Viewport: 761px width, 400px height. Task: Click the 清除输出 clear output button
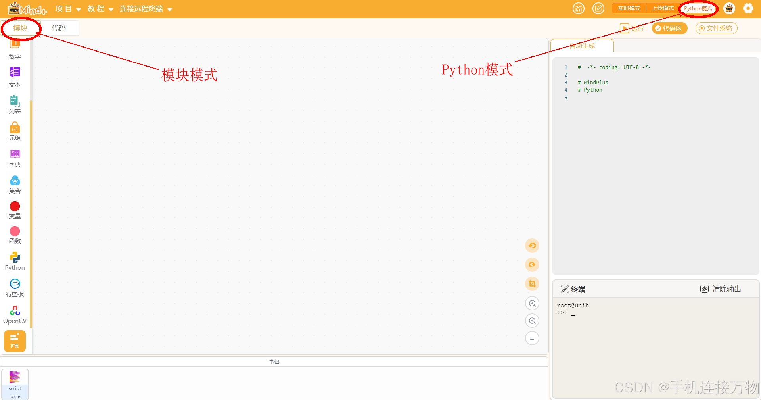(721, 289)
